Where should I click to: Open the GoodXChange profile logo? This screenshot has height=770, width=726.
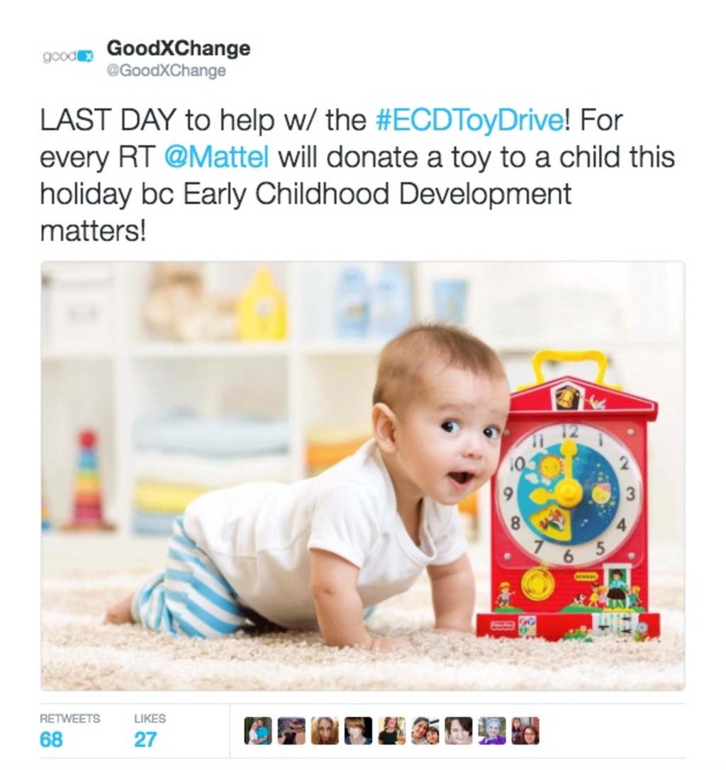(x=68, y=57)
